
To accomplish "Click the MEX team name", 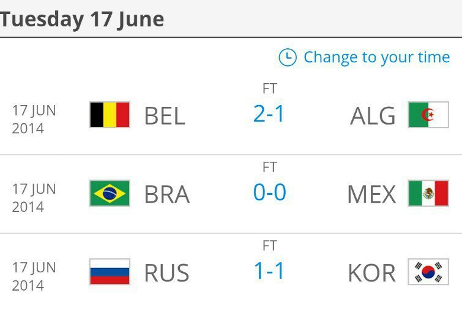I will coord(371,194).
